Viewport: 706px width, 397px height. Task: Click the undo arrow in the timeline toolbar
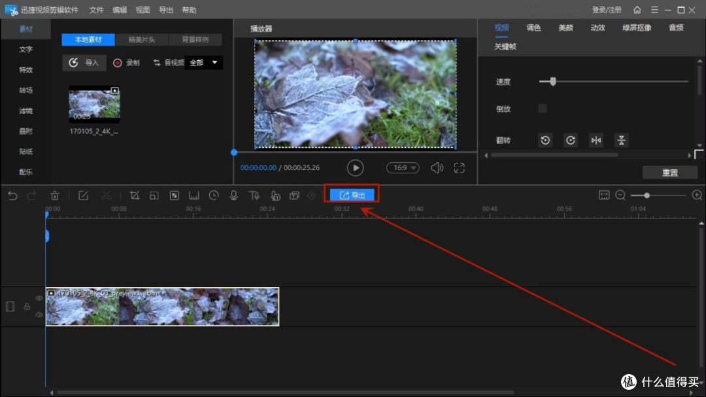pos(12,196)
